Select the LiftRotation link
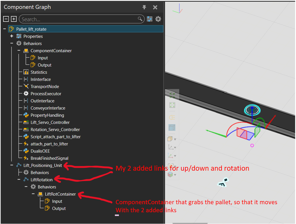Viewport: 296px width, 224px height. [42, 180]
